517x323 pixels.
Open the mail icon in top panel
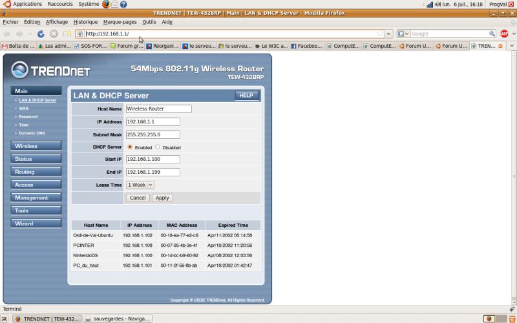tap(115, 5)
